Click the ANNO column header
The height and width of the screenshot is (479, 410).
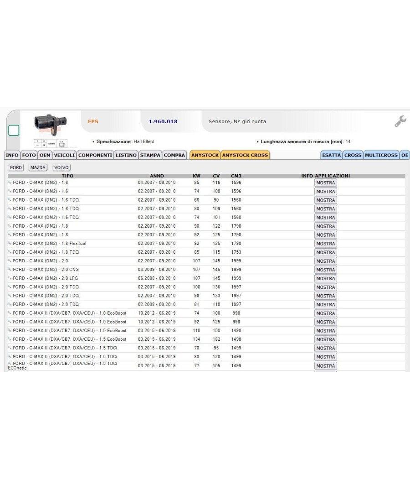[x=157, y=176]
